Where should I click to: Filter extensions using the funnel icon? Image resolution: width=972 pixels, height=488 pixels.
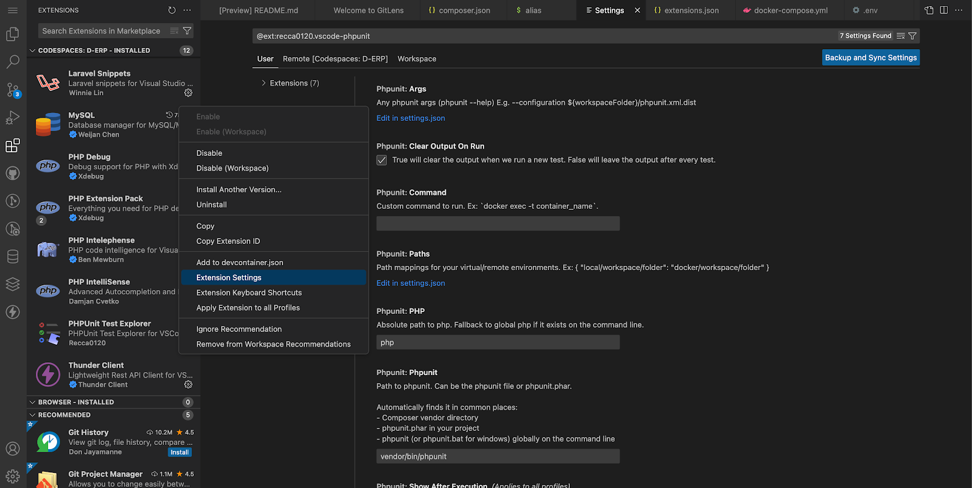click(x=187, y=31)
